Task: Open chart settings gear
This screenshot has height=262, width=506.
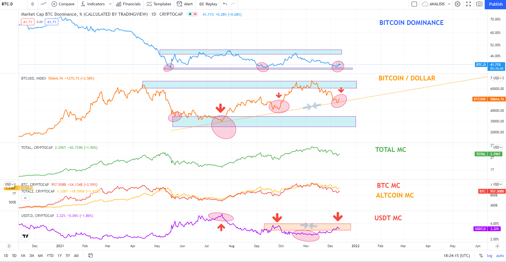Action: (x=458, y=4)
